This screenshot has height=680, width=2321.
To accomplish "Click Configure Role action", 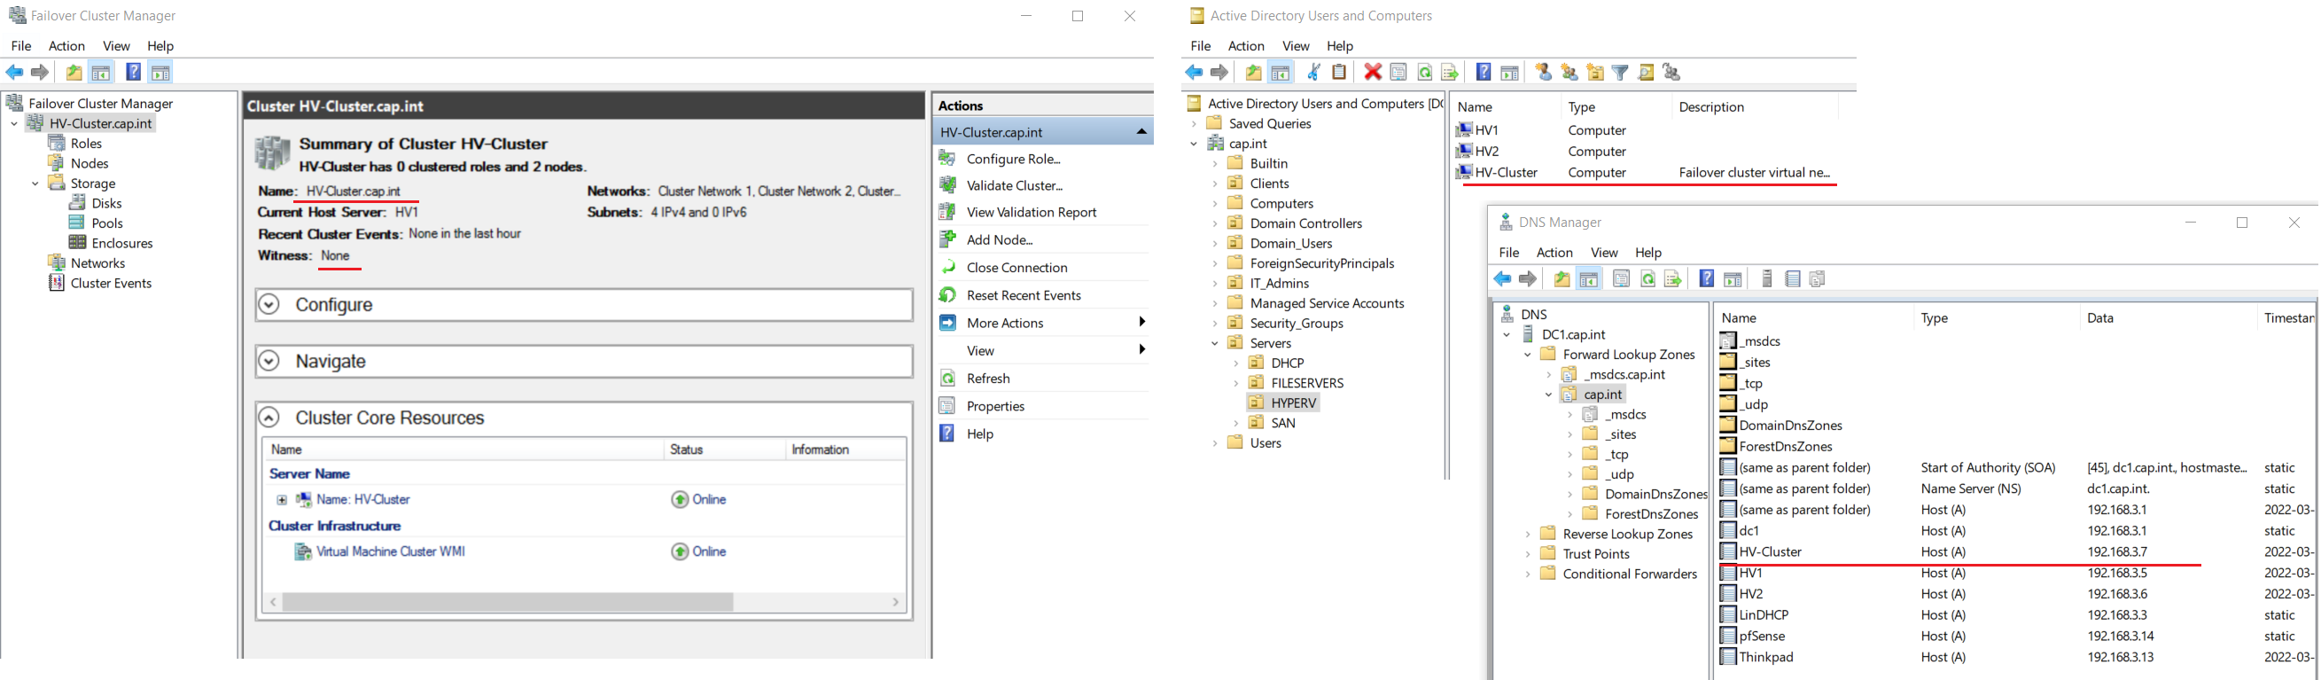I will tap(1014, 159).
